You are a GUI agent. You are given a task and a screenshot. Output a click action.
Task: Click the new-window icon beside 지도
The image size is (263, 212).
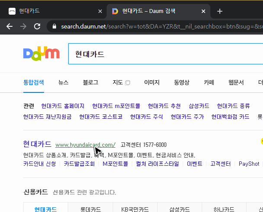[x=128, y=83]
